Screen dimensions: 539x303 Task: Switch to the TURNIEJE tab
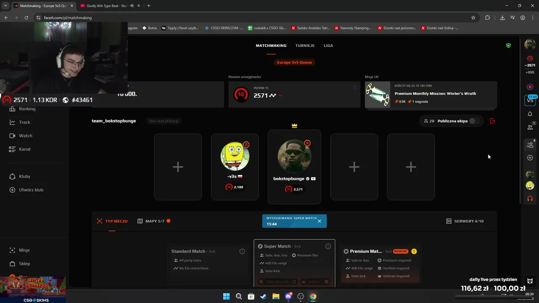[x=305, y=45]
